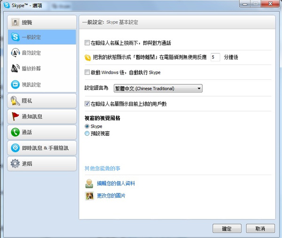Switch to the 進階 section
The width and height of the screenshot is (282, 238).
click(42, 163)
